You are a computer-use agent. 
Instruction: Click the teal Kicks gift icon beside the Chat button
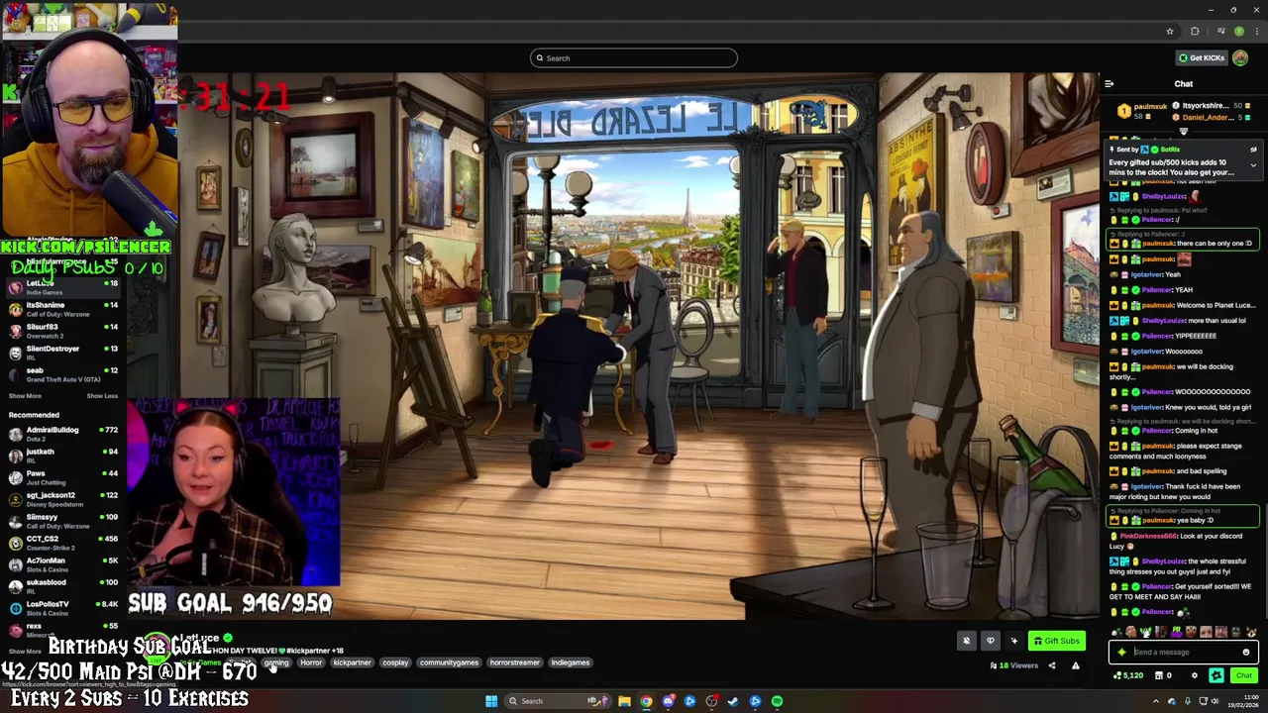coord(1216,675)
